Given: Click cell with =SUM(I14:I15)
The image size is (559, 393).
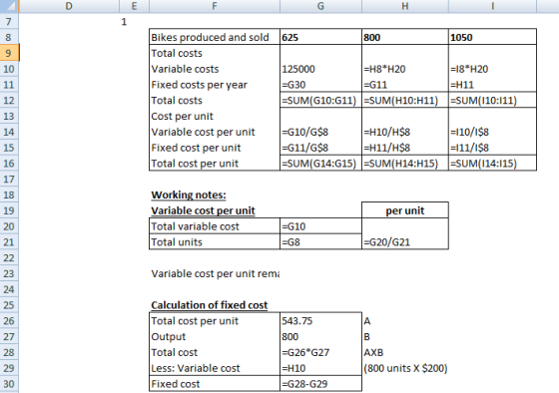Looking at the screenshot, I should pos(492,164).
